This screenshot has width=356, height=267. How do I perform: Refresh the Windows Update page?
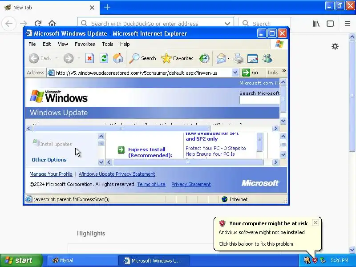pyautogui.click(x=104, y=58)
